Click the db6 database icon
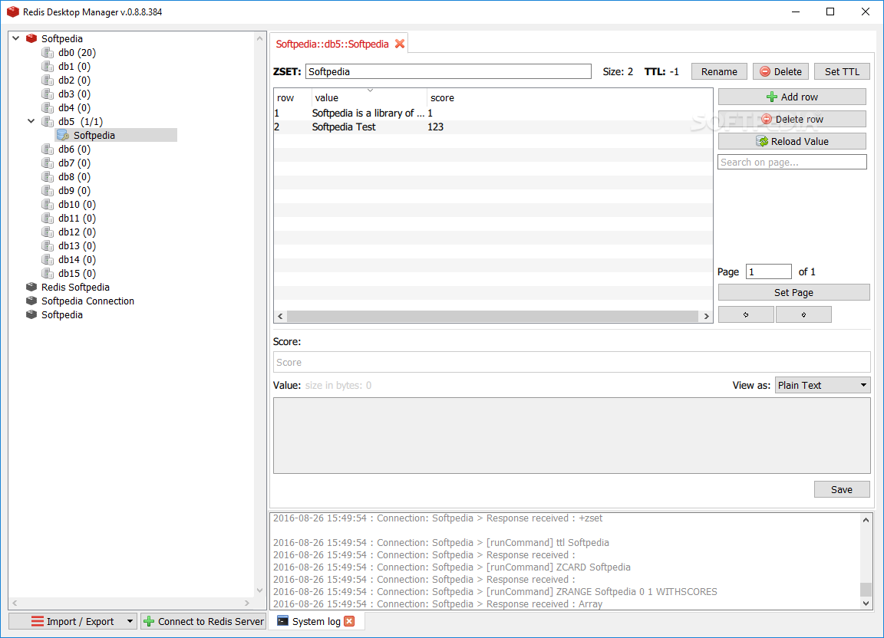The image size is (884, 638). (x=48, y=149)
